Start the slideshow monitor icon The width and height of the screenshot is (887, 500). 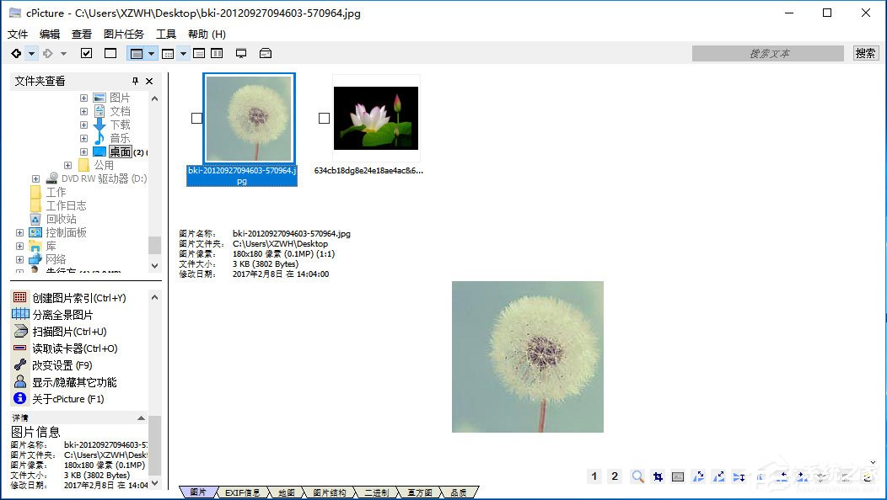click(x=241, y=54)
